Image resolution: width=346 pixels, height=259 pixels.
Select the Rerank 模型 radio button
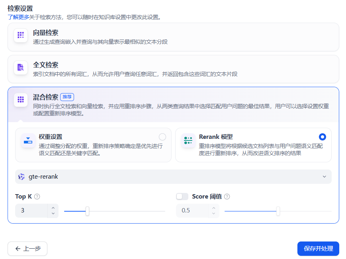click(x=323, y=137)
